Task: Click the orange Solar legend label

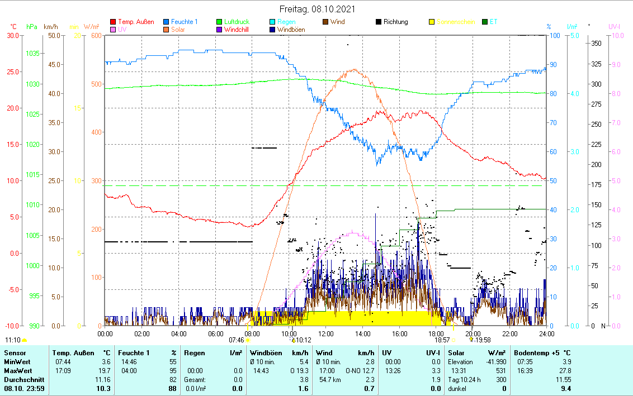Action: (178, 29)
